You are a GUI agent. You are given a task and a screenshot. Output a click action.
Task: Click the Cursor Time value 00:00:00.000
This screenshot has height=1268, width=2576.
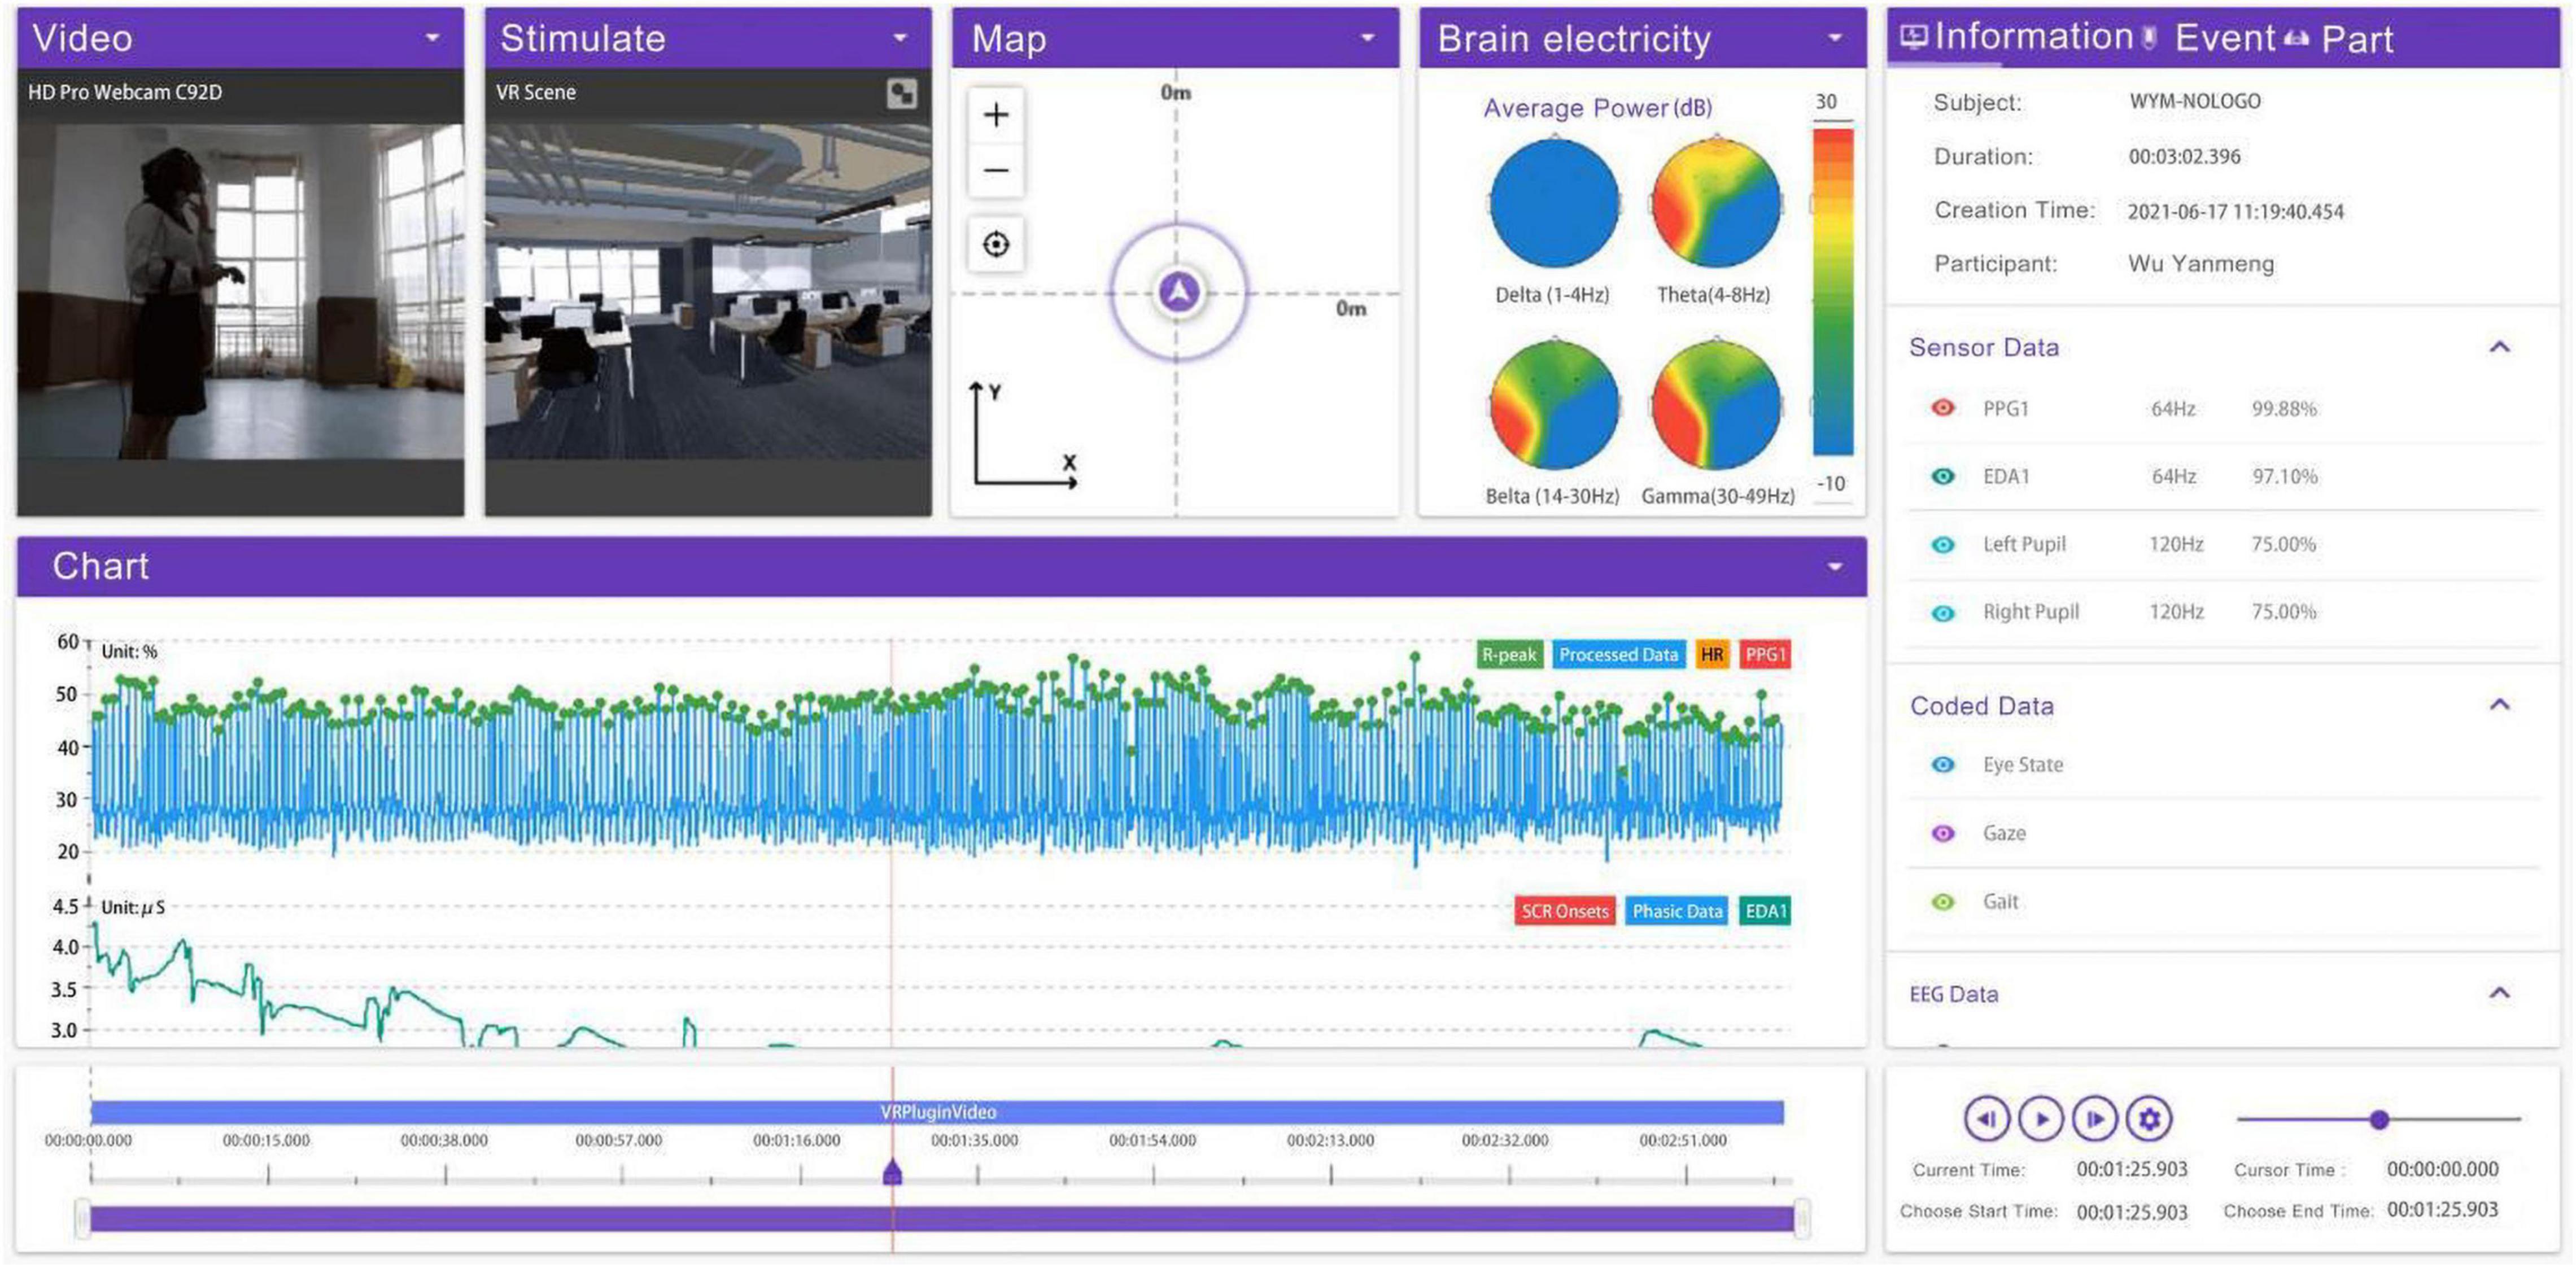(x=2442, y=1169)
